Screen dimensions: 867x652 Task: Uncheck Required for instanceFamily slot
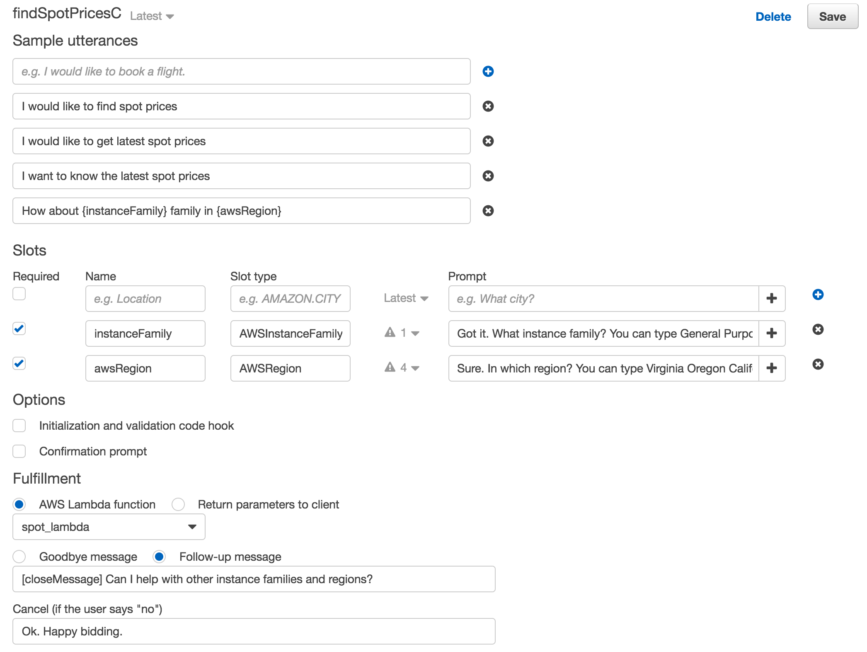(19, 328)
